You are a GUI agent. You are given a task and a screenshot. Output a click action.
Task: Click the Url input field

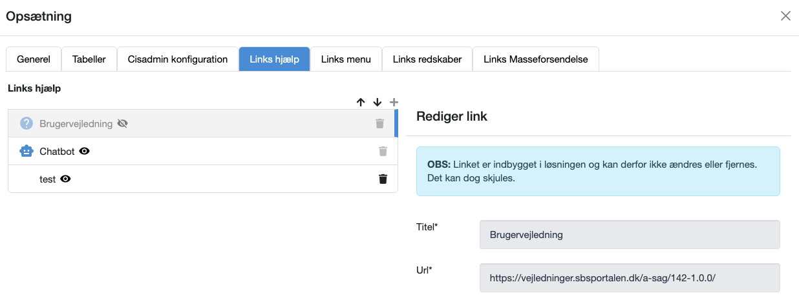[x=630, y=278]
